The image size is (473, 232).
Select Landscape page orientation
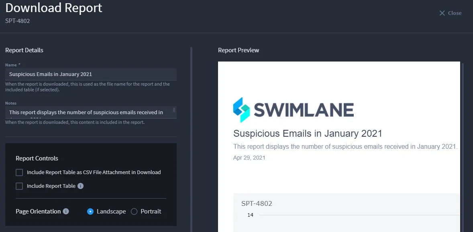(x=90, y=211)
